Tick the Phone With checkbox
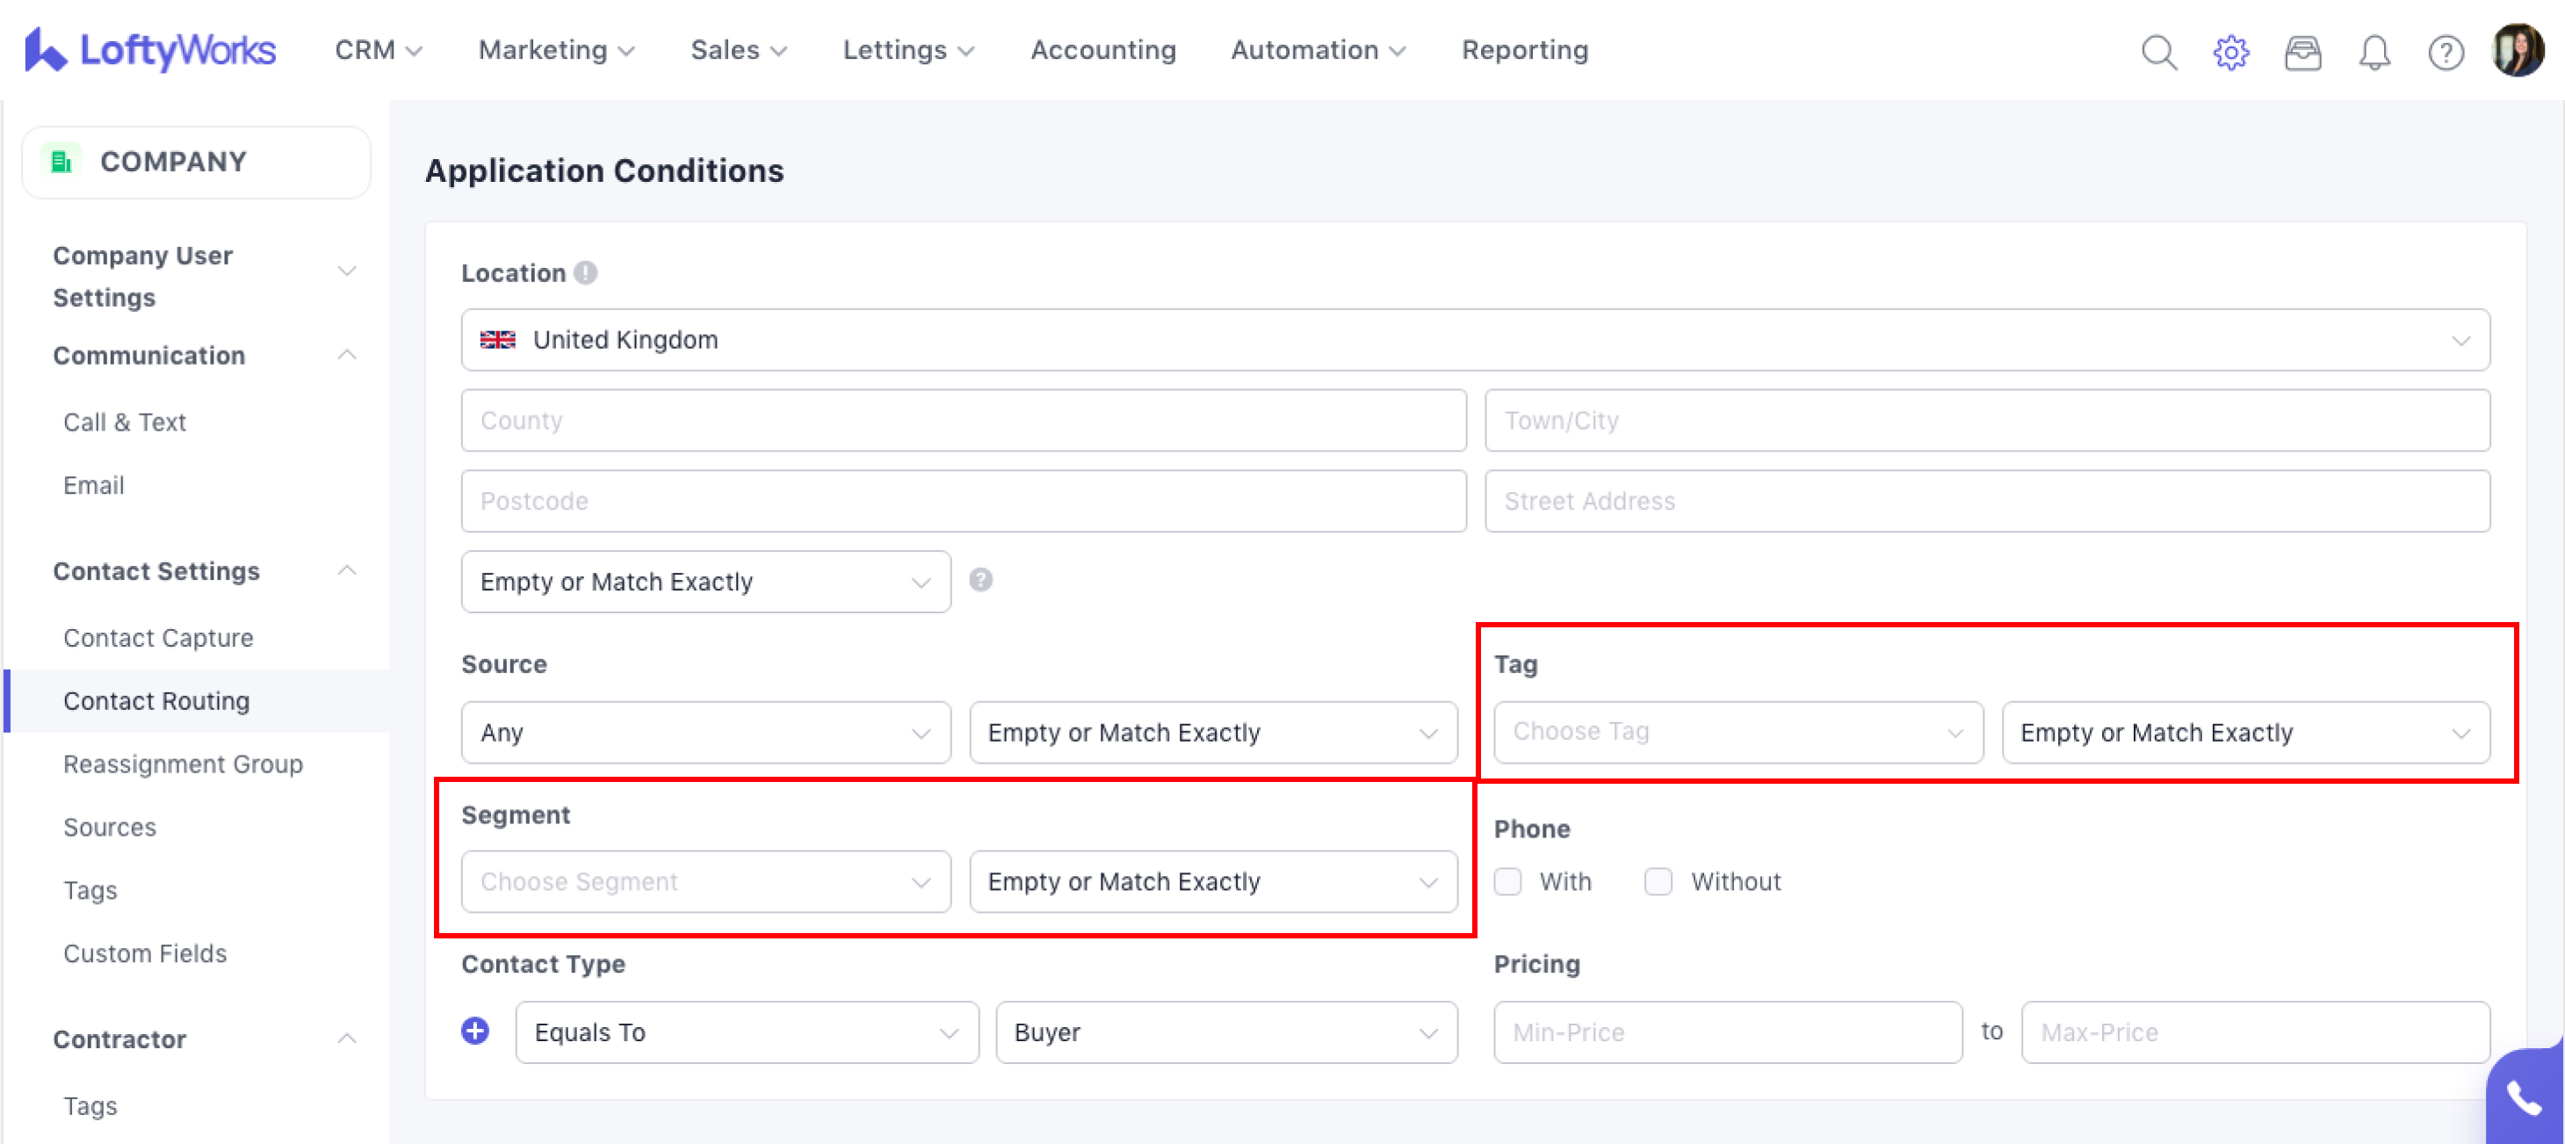 point(1507,881)
